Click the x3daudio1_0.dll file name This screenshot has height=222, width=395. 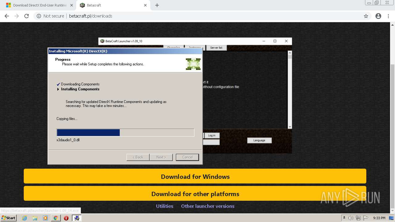[x=68, y=140]
